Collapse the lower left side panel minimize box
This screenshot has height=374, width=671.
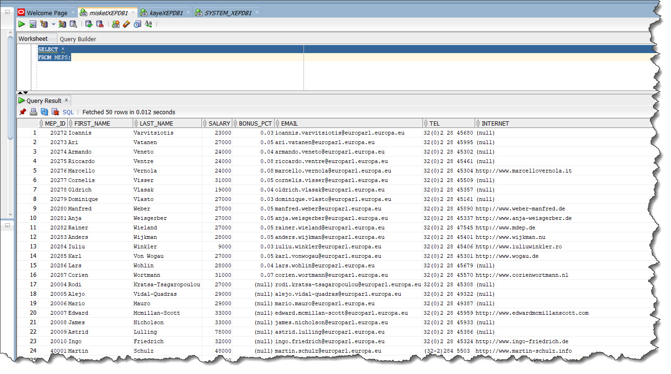(x=7, y=226)
